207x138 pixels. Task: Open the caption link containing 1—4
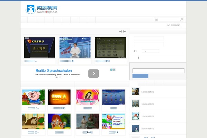[88, 132]
